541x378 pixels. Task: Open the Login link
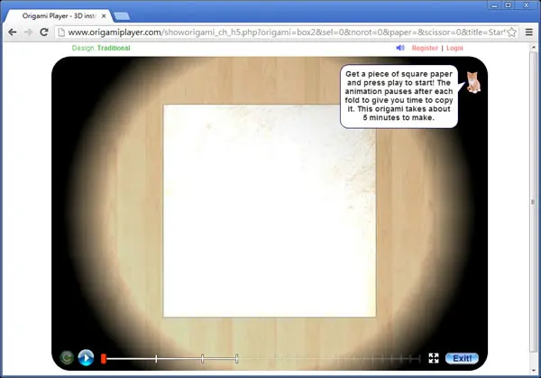pyautogui.click(x=454, y=48)
